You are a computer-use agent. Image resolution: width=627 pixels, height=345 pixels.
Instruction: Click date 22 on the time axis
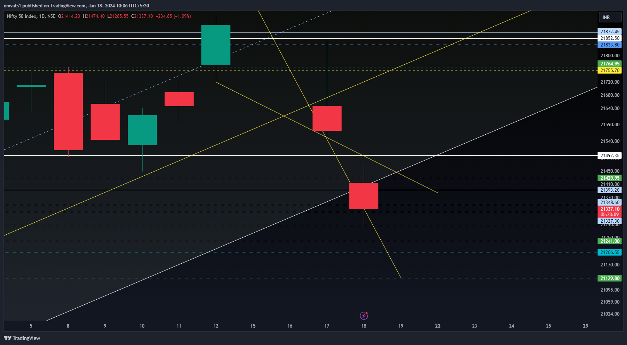(x=438, y=326)
